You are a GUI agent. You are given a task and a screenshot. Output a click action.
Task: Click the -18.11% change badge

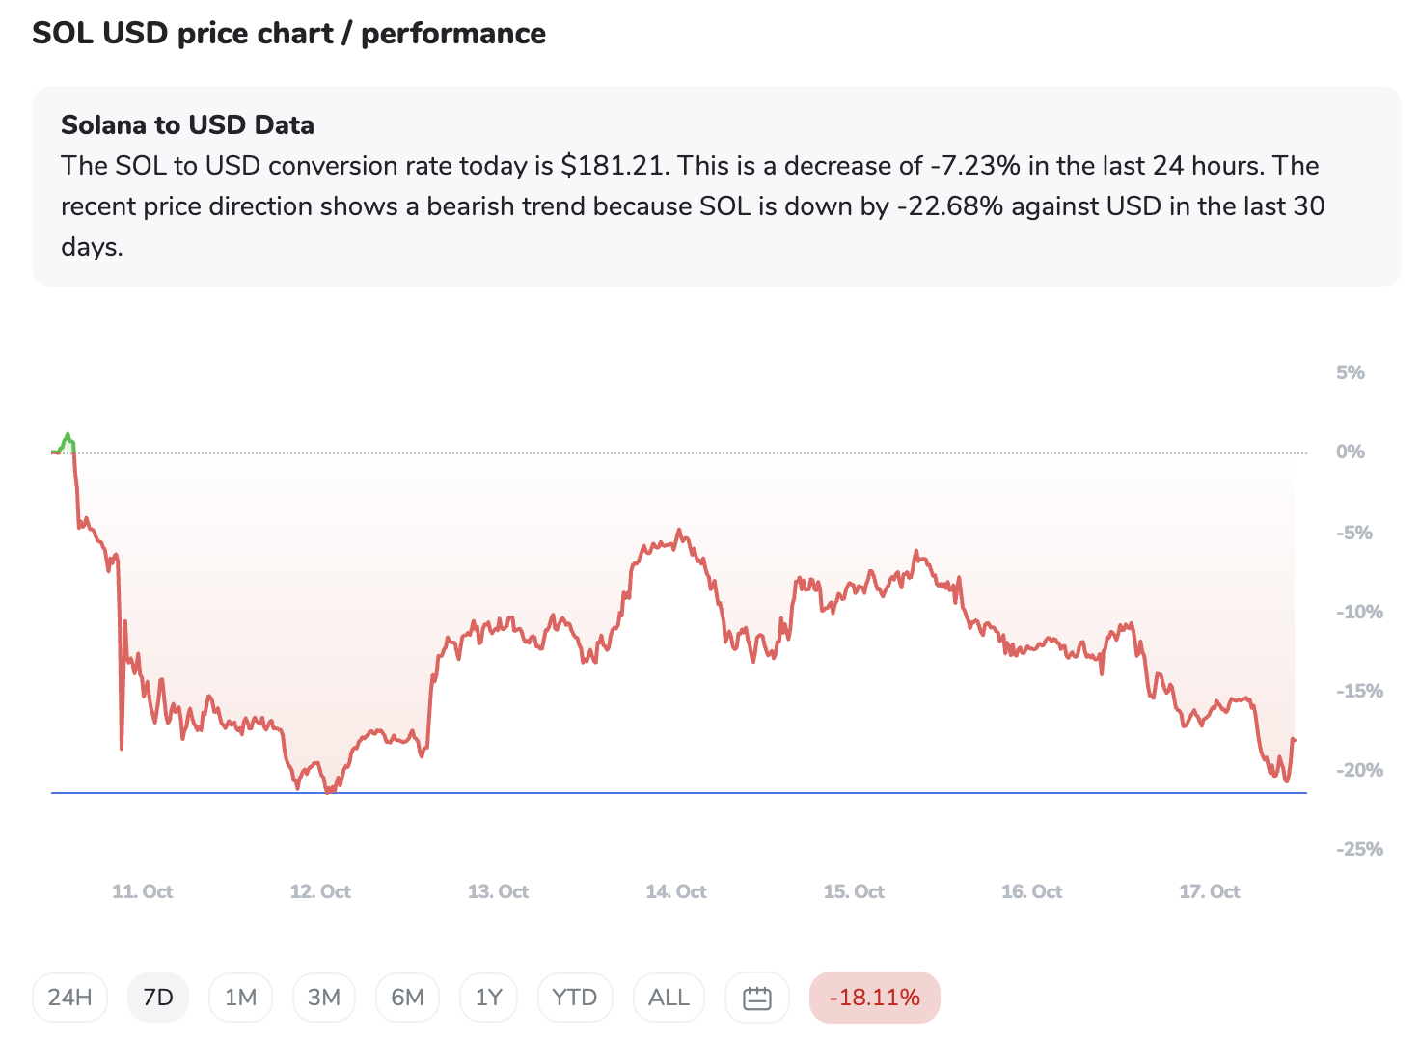click(x=874, y=998)
